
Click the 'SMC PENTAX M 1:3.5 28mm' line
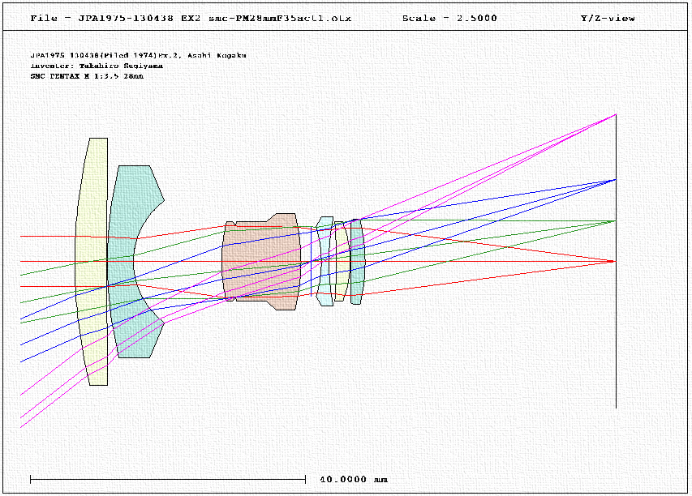[87, 76]
